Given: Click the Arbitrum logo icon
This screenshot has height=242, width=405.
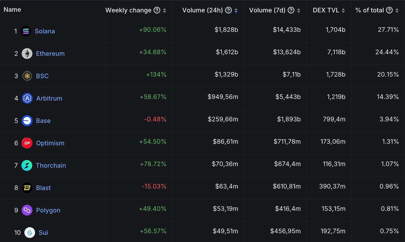Looking at the screenshot, I should click(27, 98).
